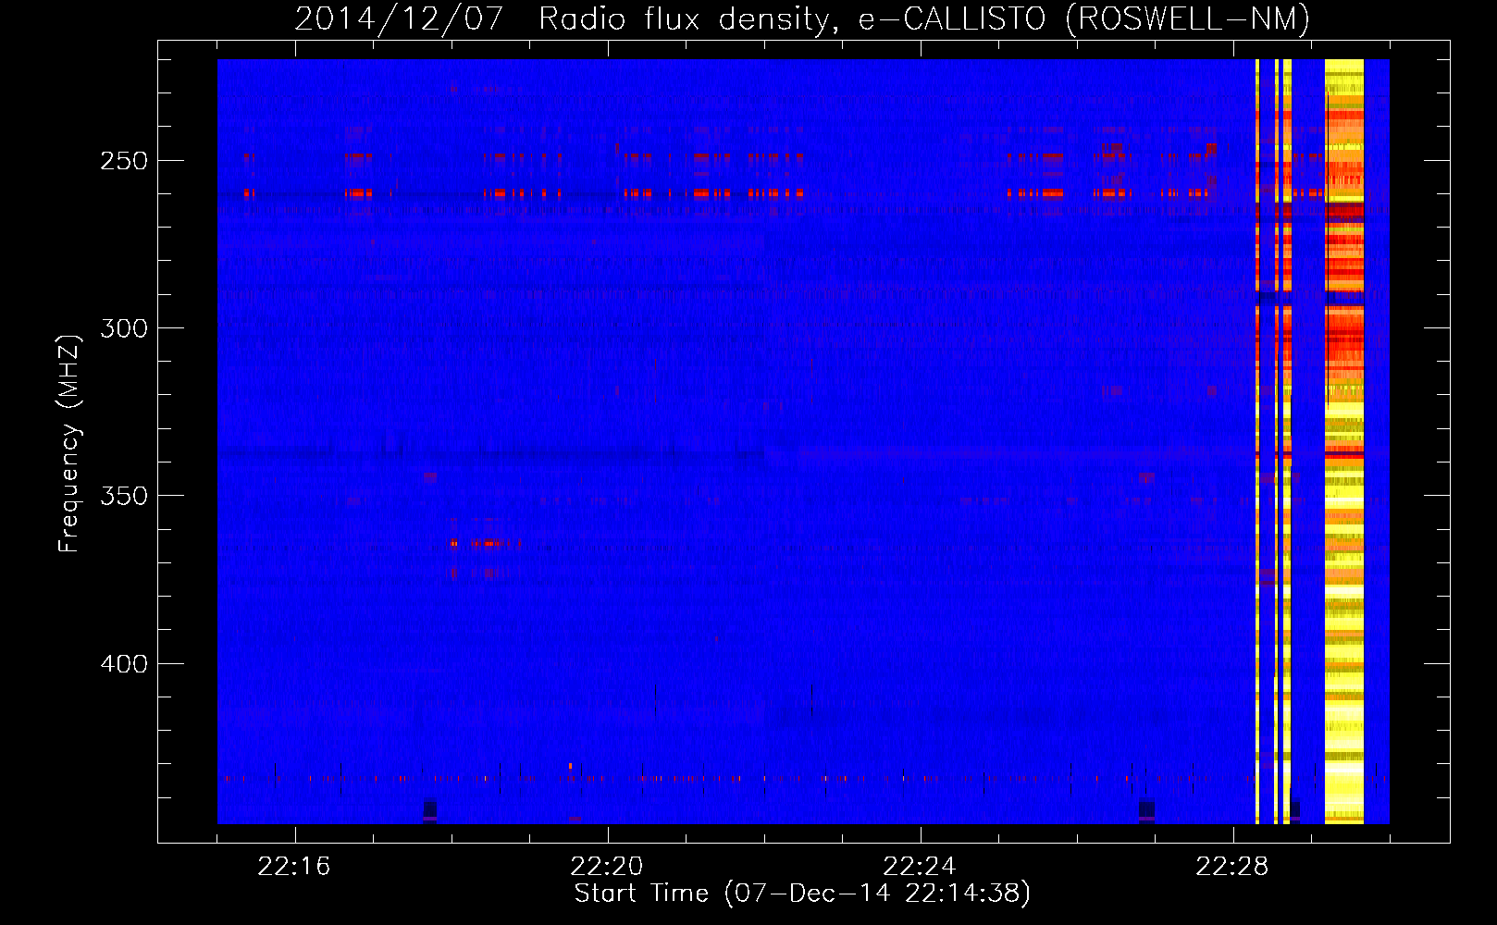Select the '400' frequency tick label
This screenshot has width=1497, height=925.
[x=124, y=664]
